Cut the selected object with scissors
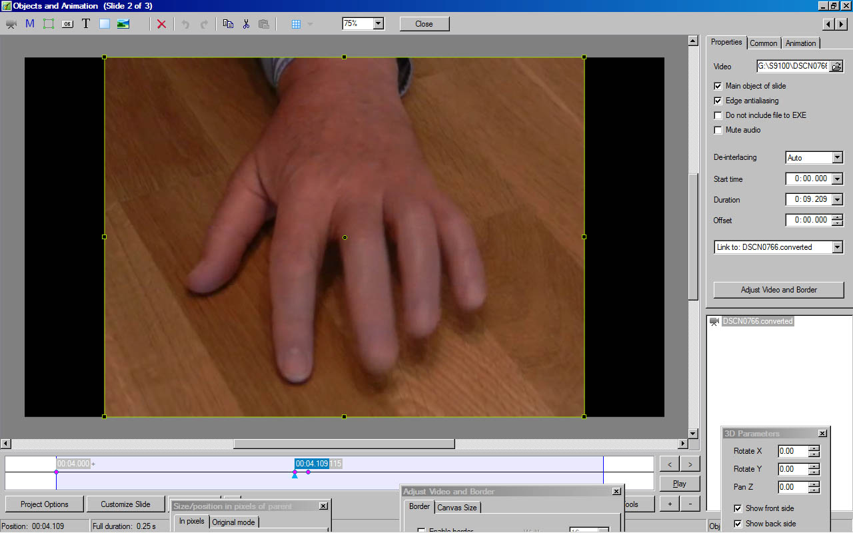853x533 pixels. [246, 24]
